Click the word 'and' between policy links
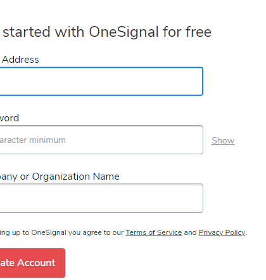The width and height of the screenshot is (266, 280). (190, 232)
